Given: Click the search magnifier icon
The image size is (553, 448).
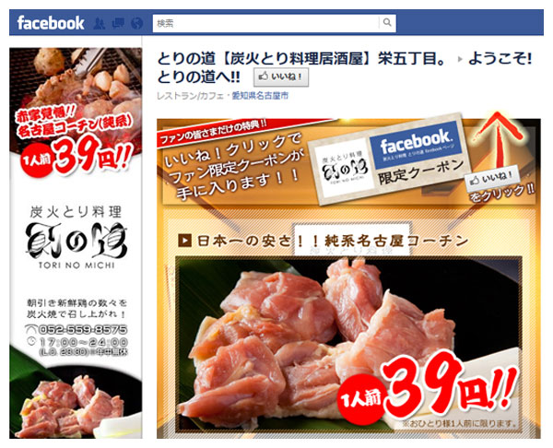Looking at the screenshot, I should [387, 23].
